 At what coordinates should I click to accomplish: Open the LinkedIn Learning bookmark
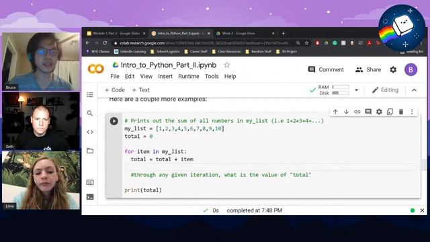click(x=130, y=52)
